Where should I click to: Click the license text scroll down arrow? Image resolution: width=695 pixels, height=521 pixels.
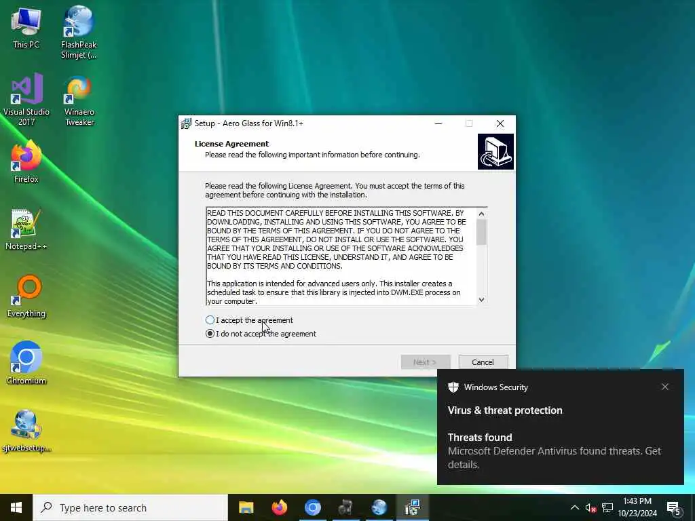click(x=481, y=300)
